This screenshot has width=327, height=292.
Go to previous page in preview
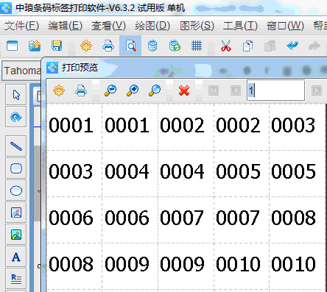[236, 90]
